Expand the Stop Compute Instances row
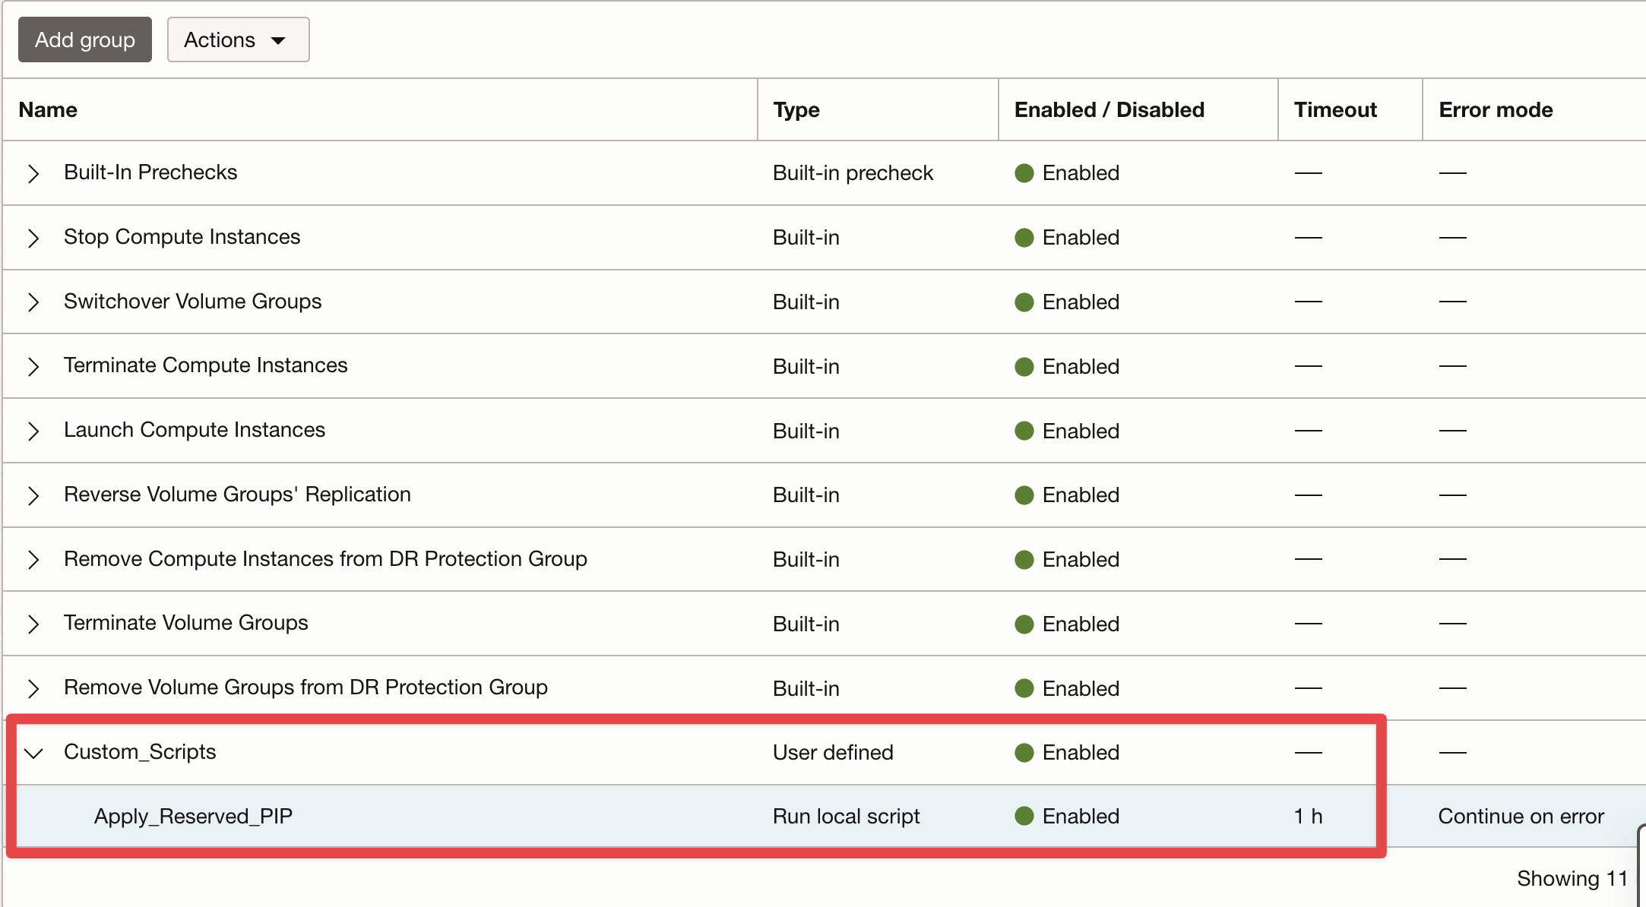Image resolution: width=1646 pixels, height=907 pixels. 33,238
